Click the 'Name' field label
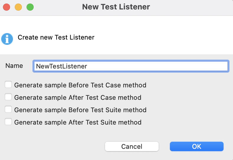This screenshot has height=160, width=233. 14,66
